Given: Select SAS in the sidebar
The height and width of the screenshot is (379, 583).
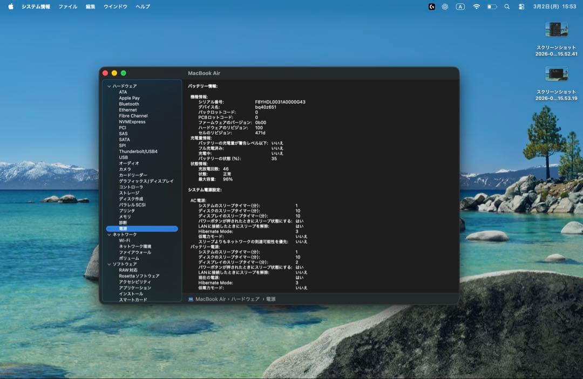Looking at the screenshot, I should click(x=123, y=134).
